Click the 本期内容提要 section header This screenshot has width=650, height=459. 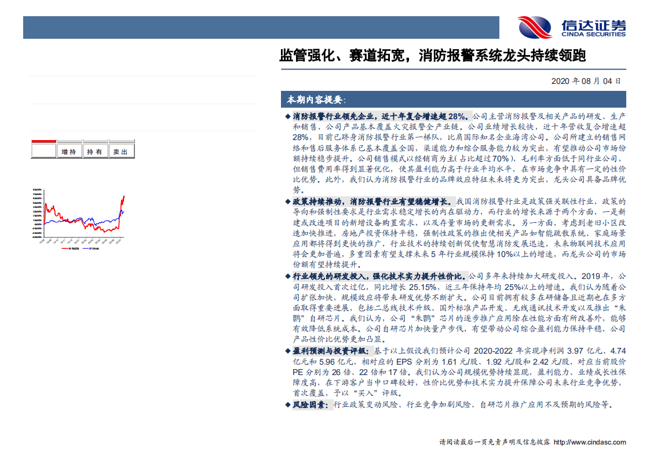[x=315, y=100]
